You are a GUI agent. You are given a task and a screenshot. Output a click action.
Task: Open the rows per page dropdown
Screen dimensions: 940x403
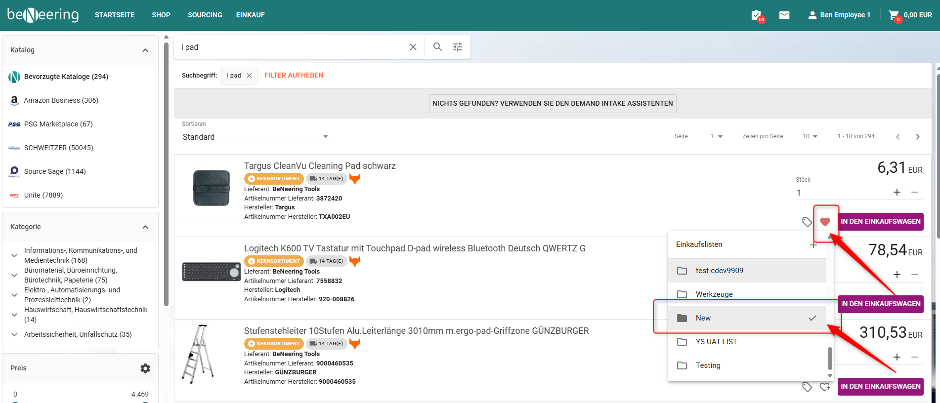point(810,136)
